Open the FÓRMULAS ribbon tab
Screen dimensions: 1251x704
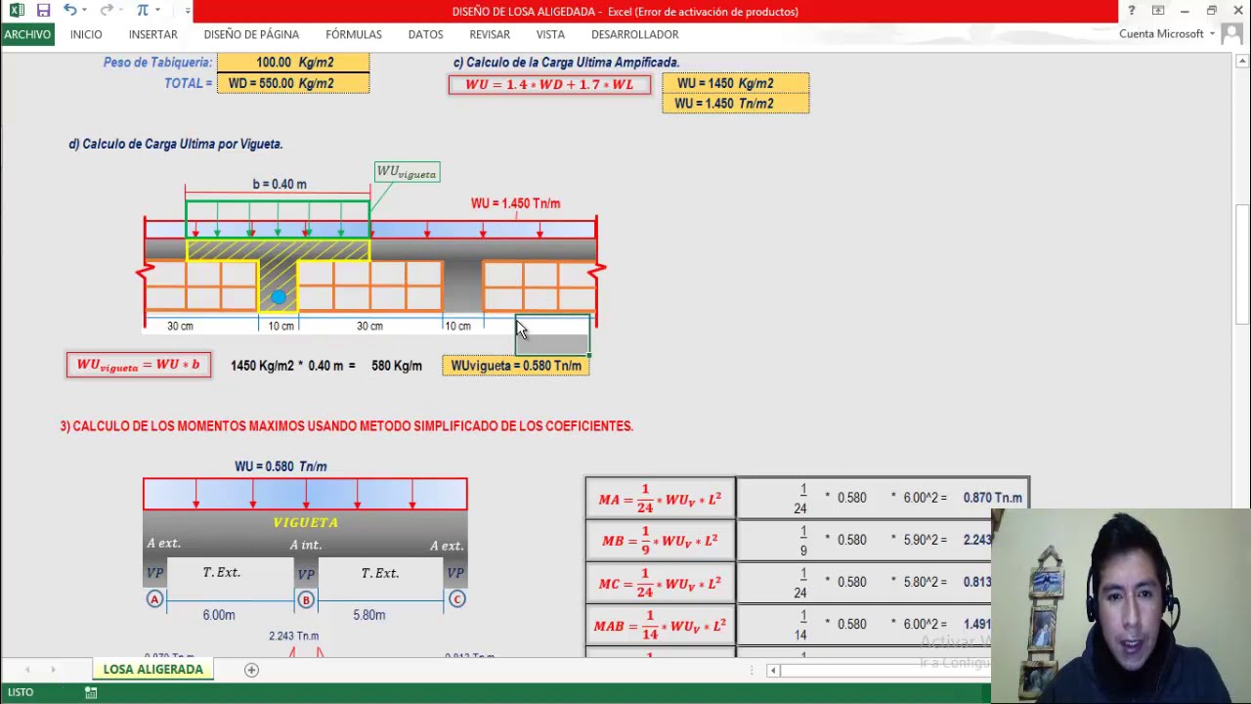point(354,34)
